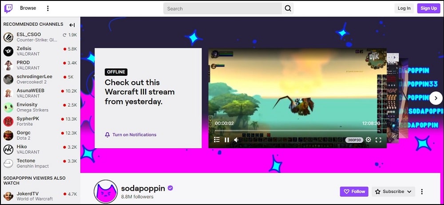Open the next stacked video thumbnail
Image resolution: width=444 pixels, height=205 pixels.
(x=393, y=98)
